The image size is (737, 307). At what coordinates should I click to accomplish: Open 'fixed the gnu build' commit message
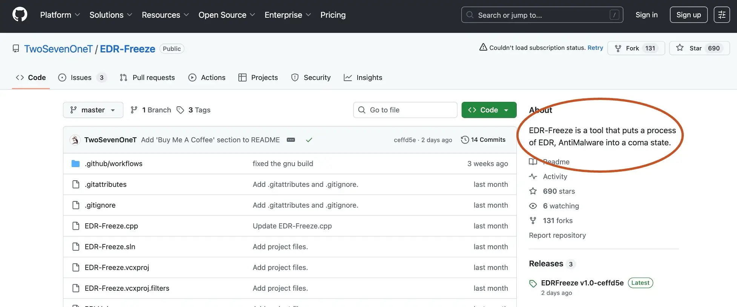[x=283, y=164]
